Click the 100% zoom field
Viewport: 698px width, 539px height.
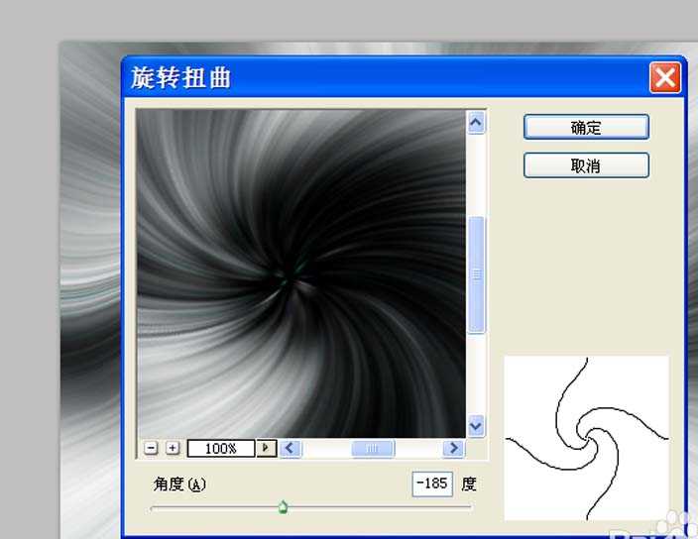coord(221,448)
